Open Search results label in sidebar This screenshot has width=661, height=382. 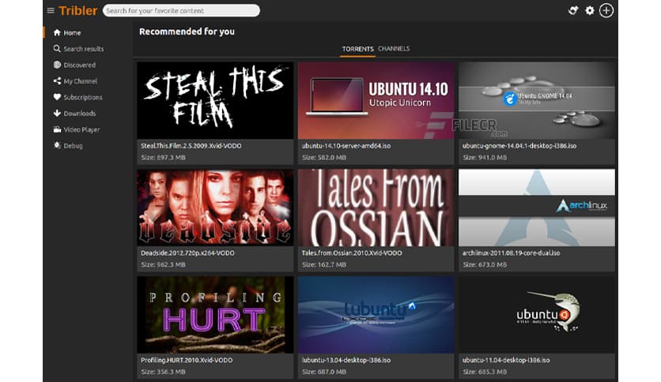84,49
